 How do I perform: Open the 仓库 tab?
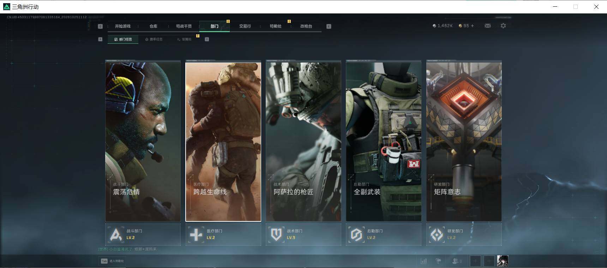[x=153, y=26]
